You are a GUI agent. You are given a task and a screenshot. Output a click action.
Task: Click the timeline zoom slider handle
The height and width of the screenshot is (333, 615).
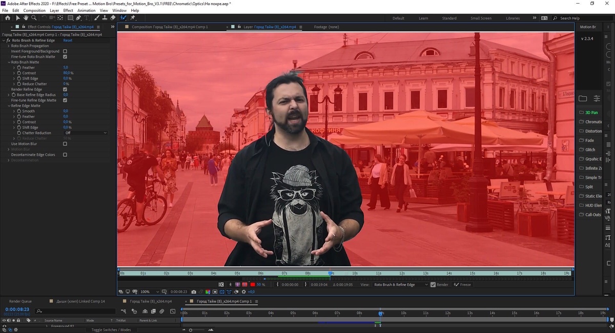[190, 330]
